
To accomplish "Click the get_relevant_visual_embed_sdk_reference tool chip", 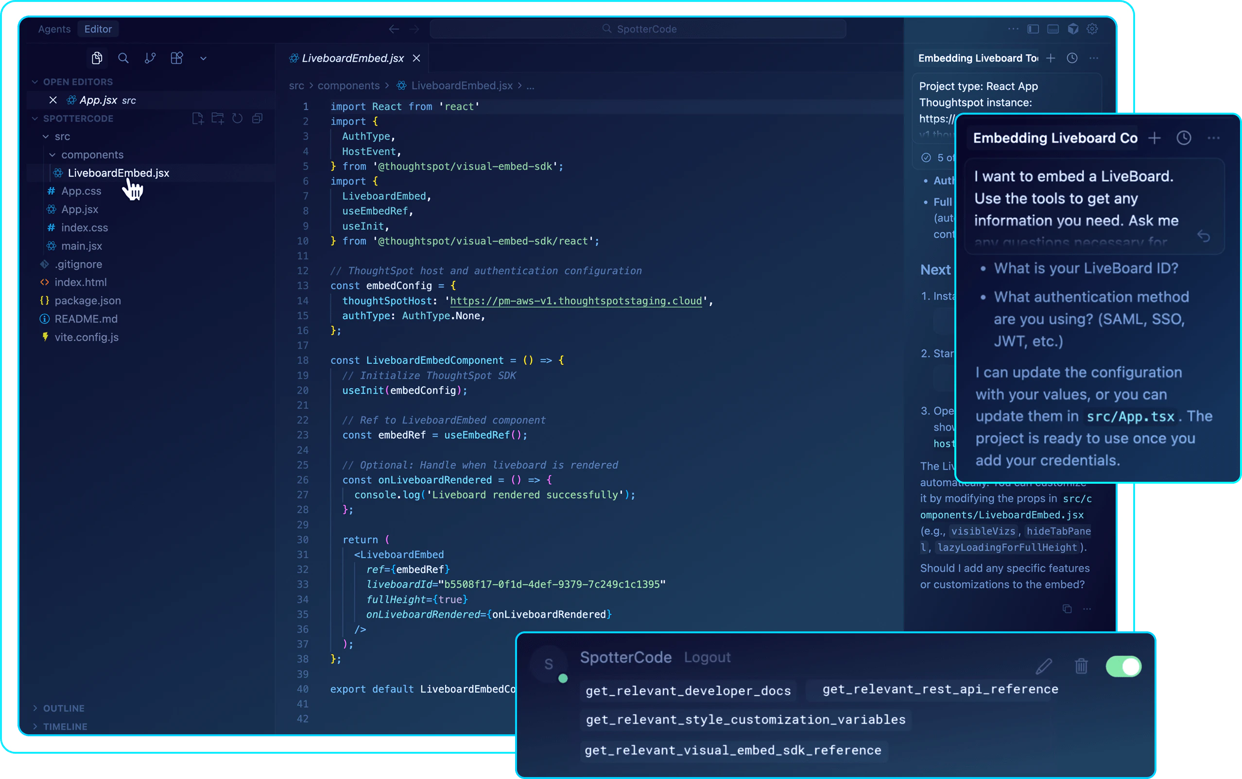I will coord(733,750).
